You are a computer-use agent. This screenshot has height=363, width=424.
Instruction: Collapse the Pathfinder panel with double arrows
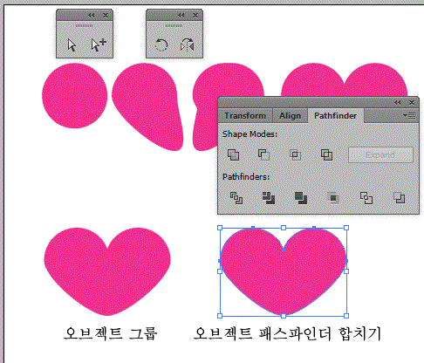[398, 102]
